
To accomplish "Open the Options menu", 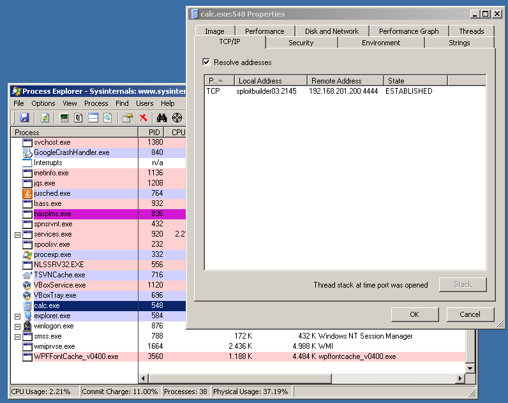I will pyautogui.click(x=43, y=103).
